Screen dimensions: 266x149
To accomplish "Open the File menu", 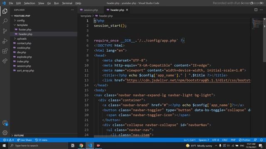I will pyautogui.click(x=11, y=3).
